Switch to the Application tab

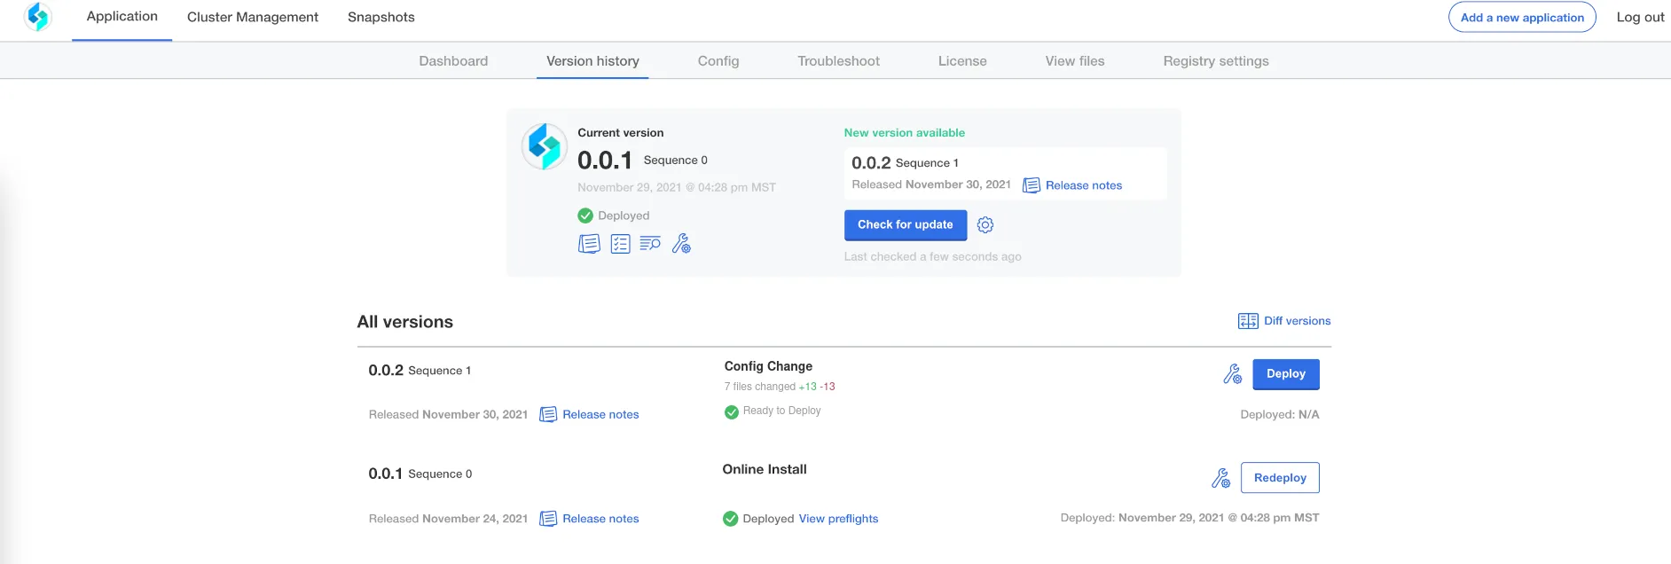122,17
